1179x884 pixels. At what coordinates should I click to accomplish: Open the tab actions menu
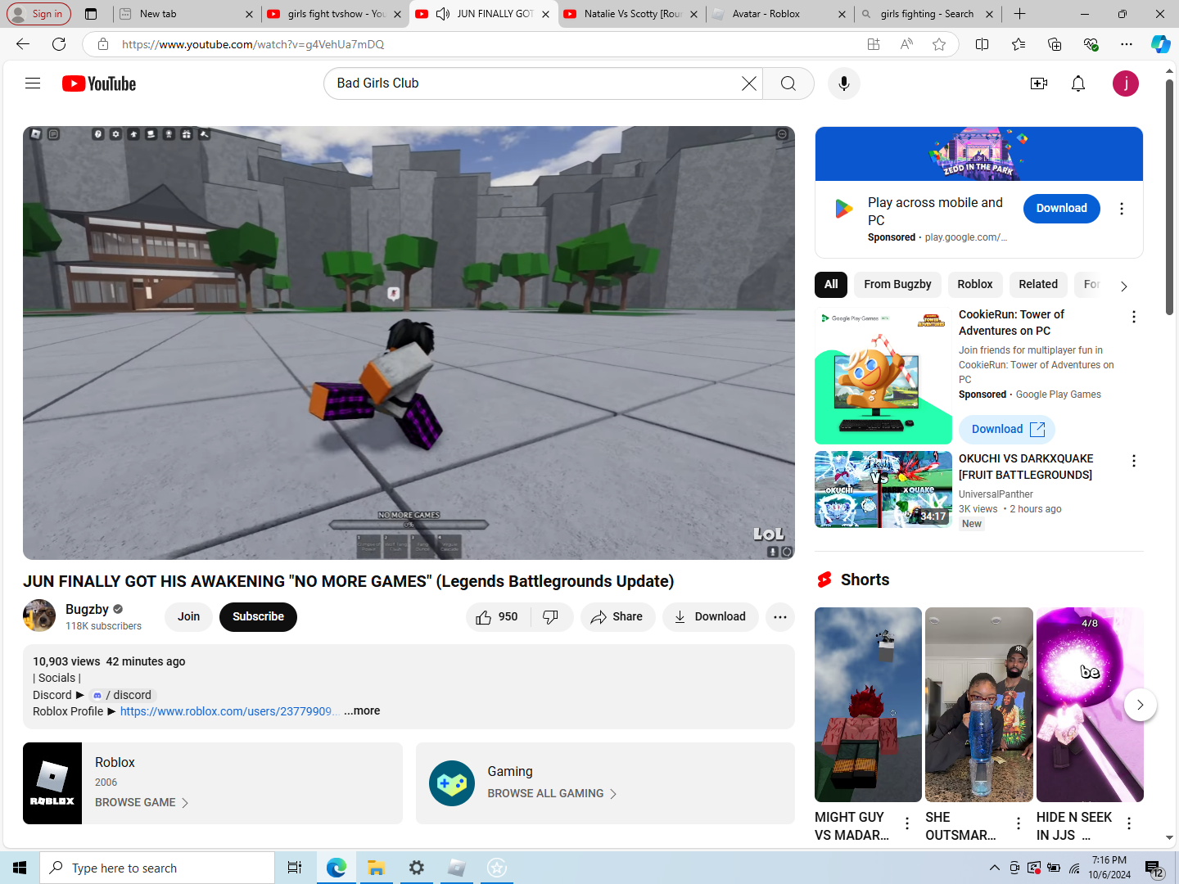click(x=91, y=14)
